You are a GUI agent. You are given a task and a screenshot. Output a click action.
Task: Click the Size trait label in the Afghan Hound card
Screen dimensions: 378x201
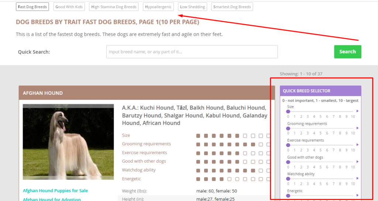[x=126, y=135]
